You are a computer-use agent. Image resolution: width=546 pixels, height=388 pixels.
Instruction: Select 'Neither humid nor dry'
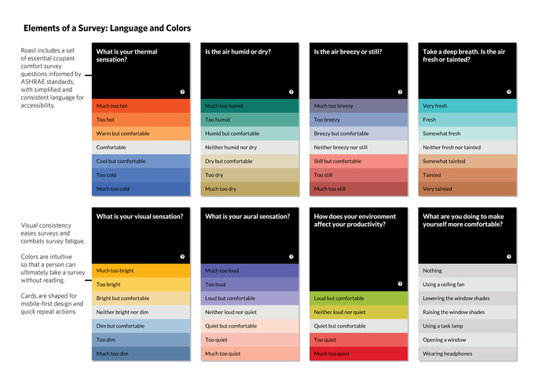250,148
